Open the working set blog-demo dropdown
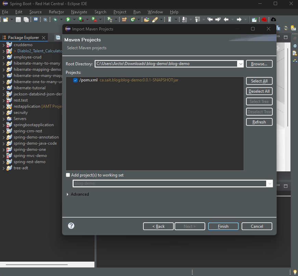Image resolution: width=298 pixels, height=276 pixels. point(270,184)
